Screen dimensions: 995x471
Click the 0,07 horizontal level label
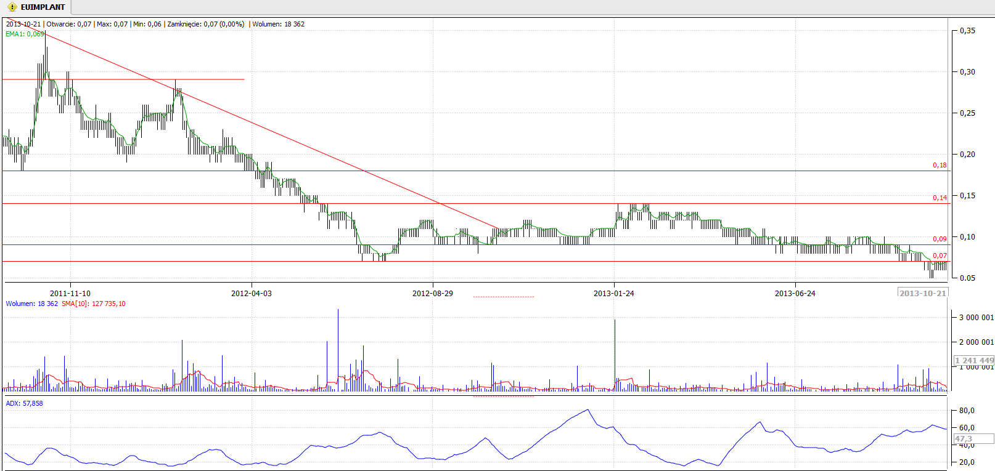(940, 256)
